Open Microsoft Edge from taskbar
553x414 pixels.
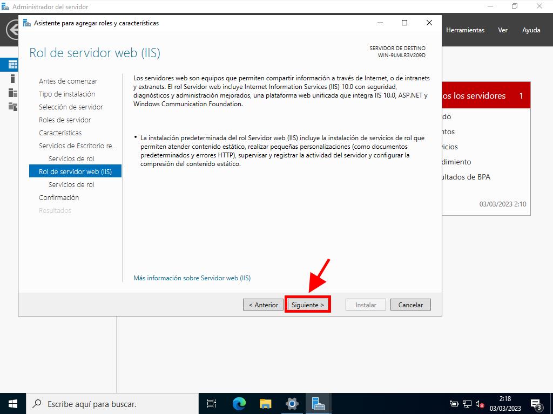pyautogui.click(x=239, y=403)
